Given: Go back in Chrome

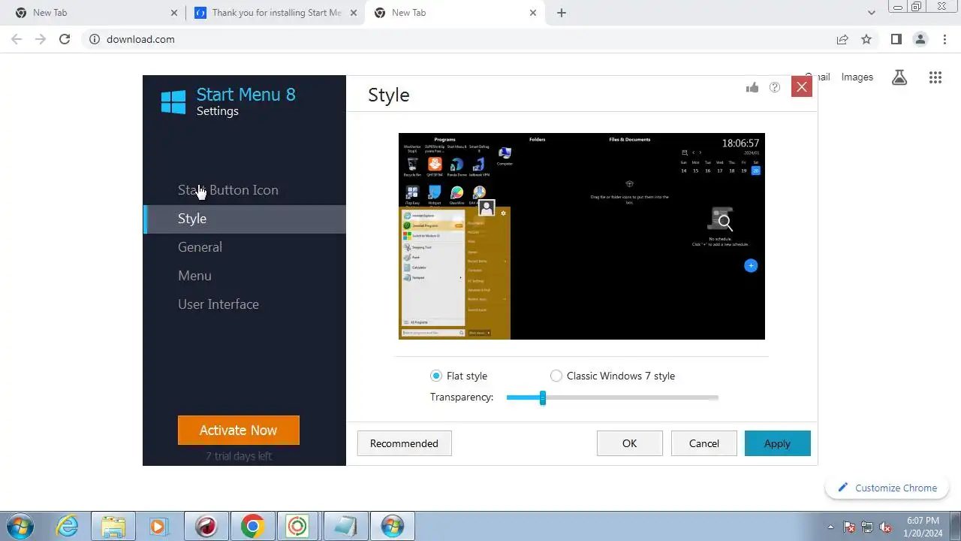Looking at the screenshot, I should point(17,39).
